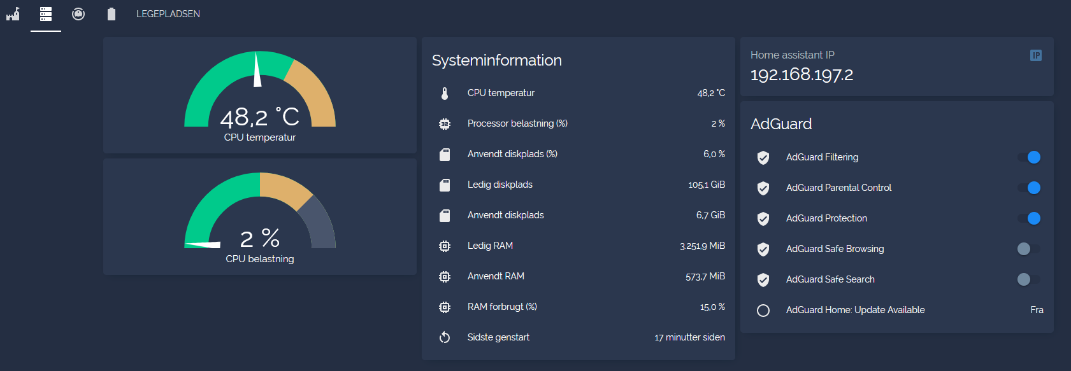1071x371 pixels.
Task: Enable AdGuard Safe Browsing toggle
Action: pos(1029,249)
